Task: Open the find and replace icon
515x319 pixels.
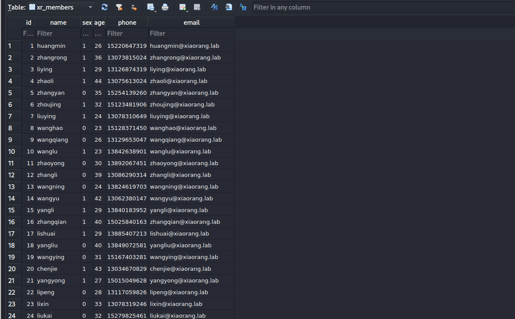Action: click(x=243, y=7)
